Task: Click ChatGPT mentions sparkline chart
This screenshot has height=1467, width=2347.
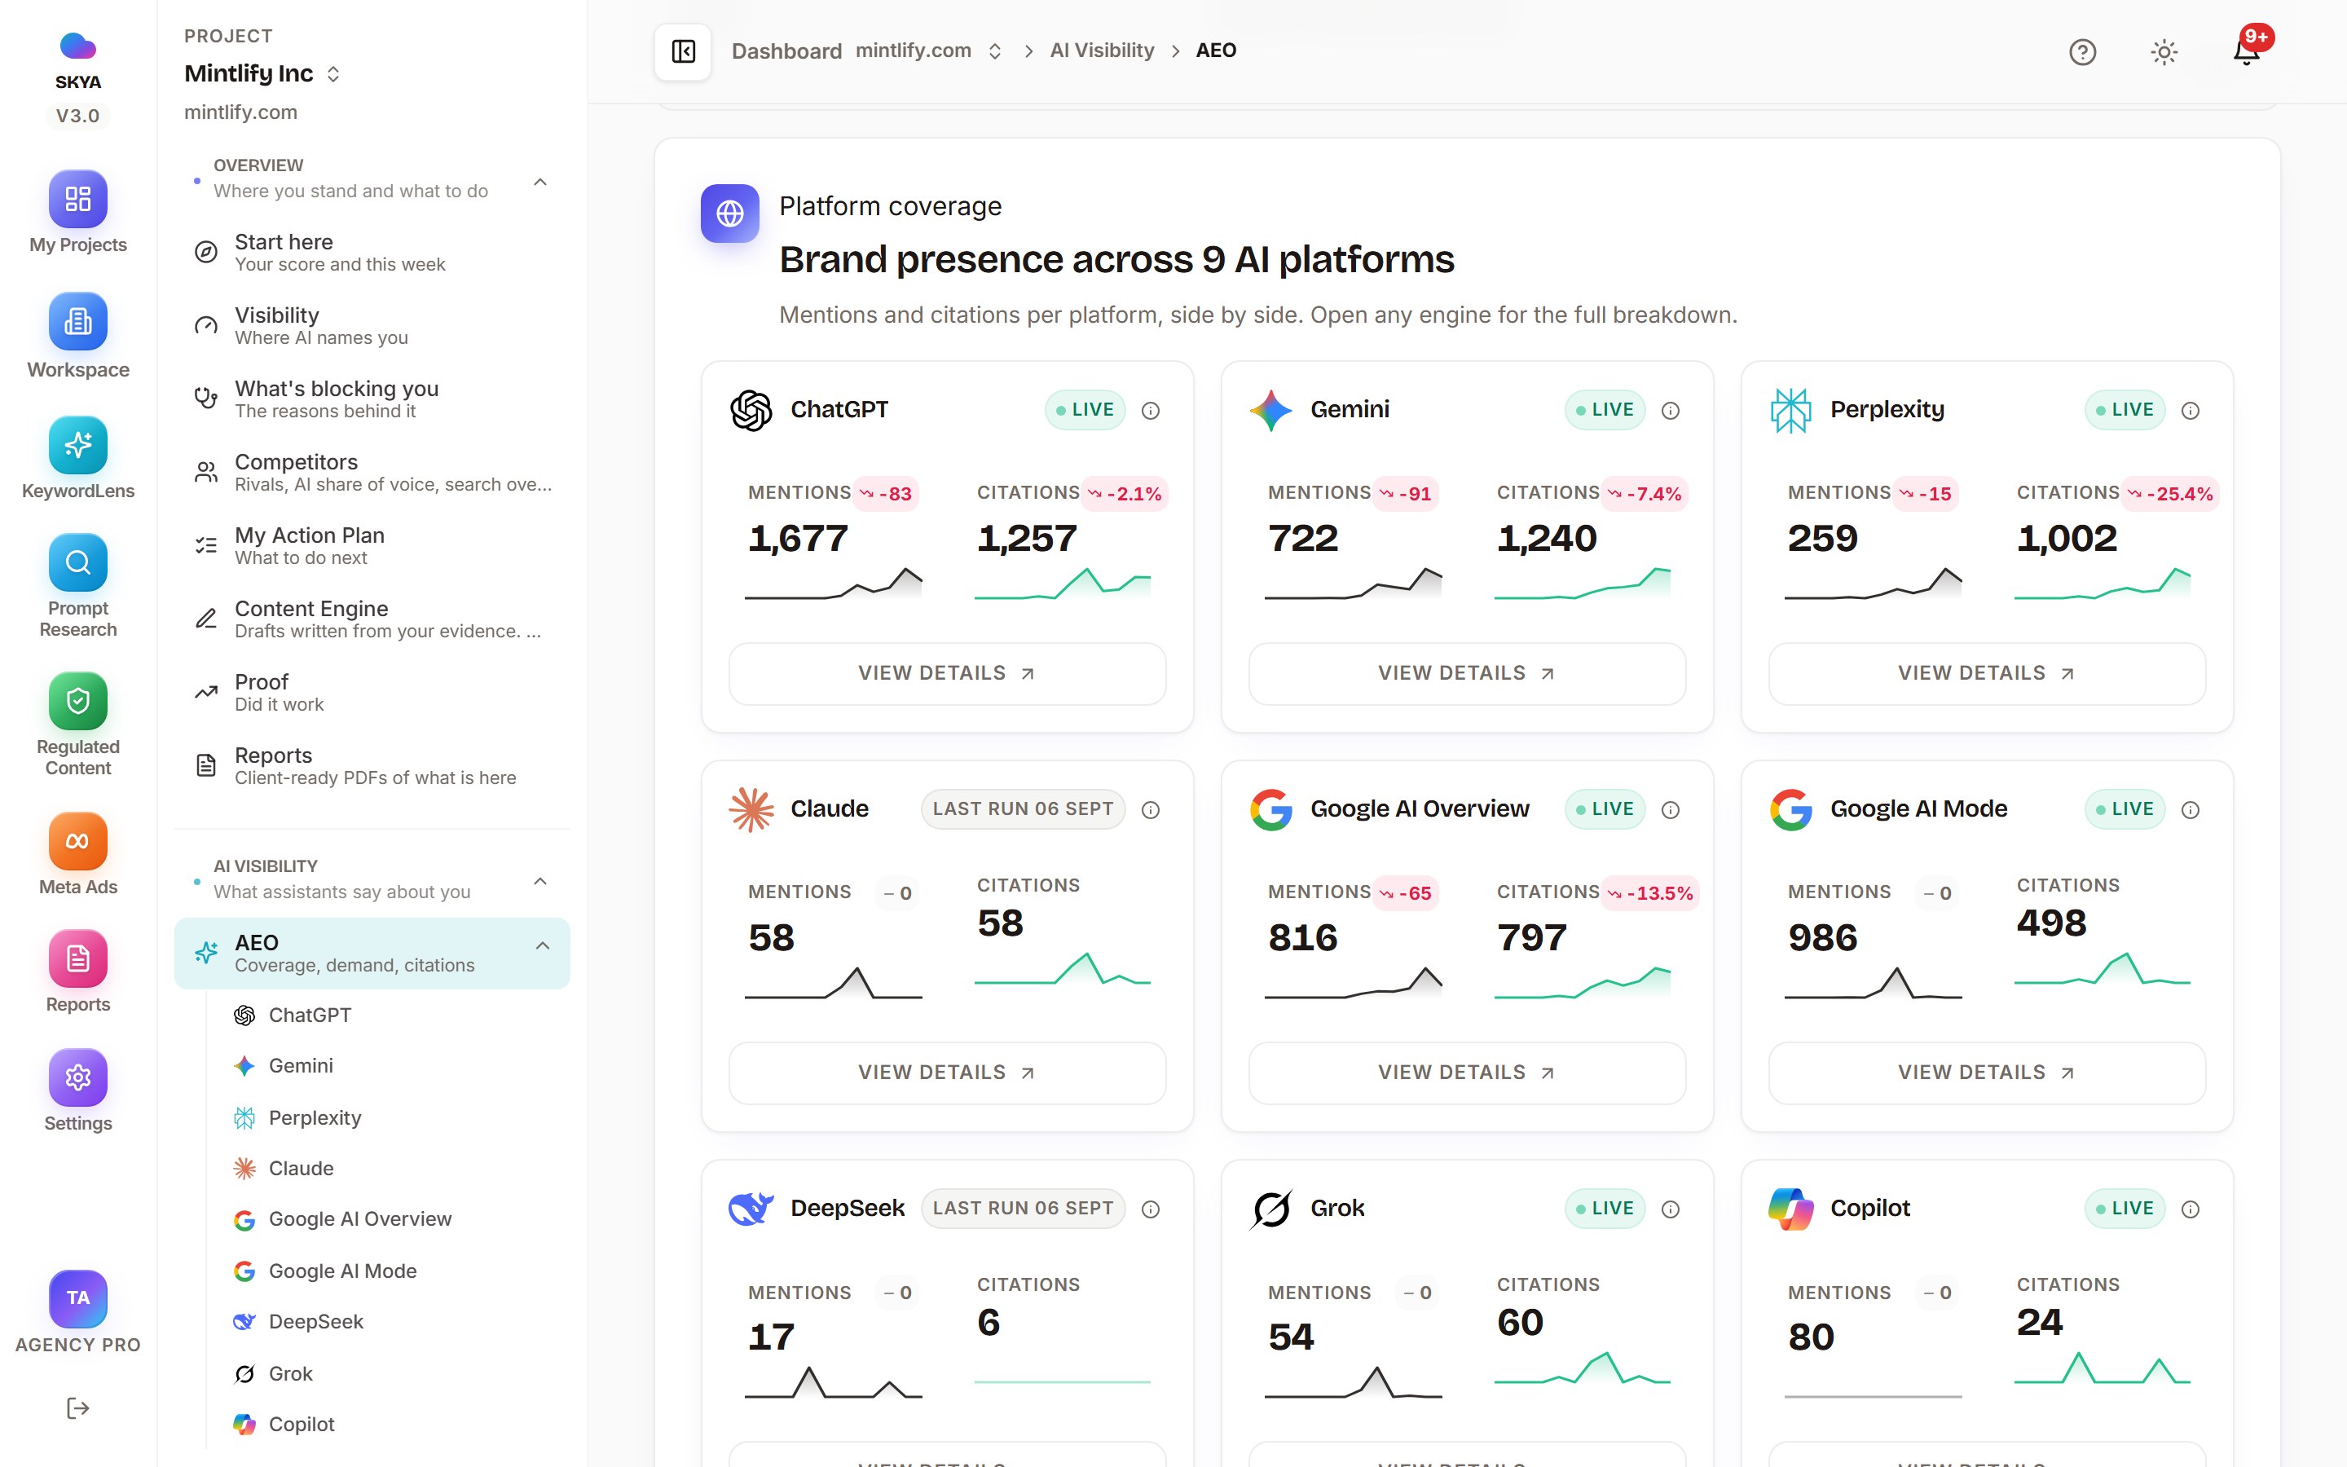Action: click(833, 583)
